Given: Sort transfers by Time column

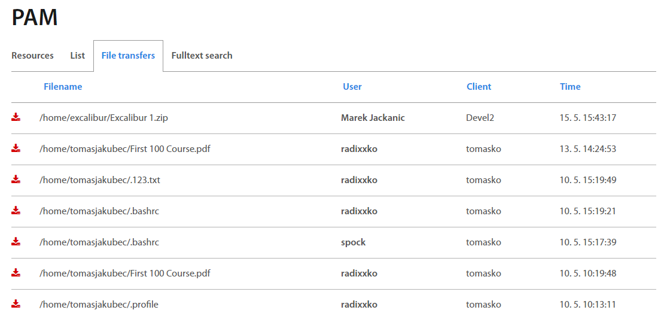Looking at the screenshot, I should [x=570, y=87].
